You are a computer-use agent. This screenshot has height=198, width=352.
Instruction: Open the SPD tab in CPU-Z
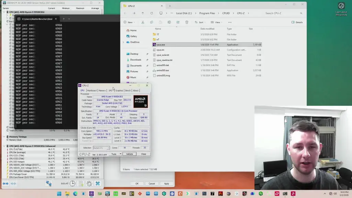[111, 90]
